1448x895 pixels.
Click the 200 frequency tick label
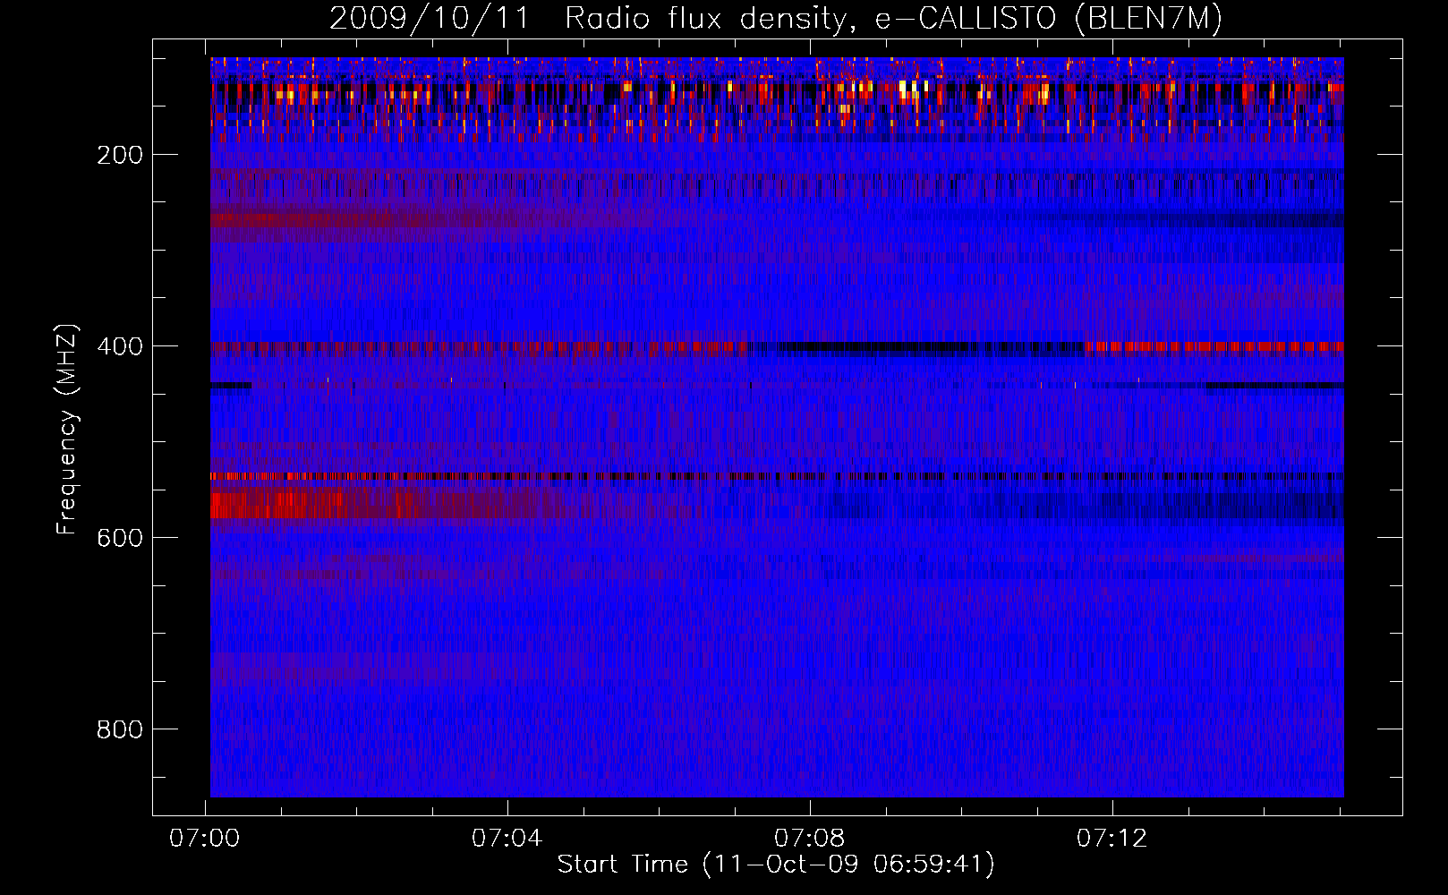click(x=120, y=155)
